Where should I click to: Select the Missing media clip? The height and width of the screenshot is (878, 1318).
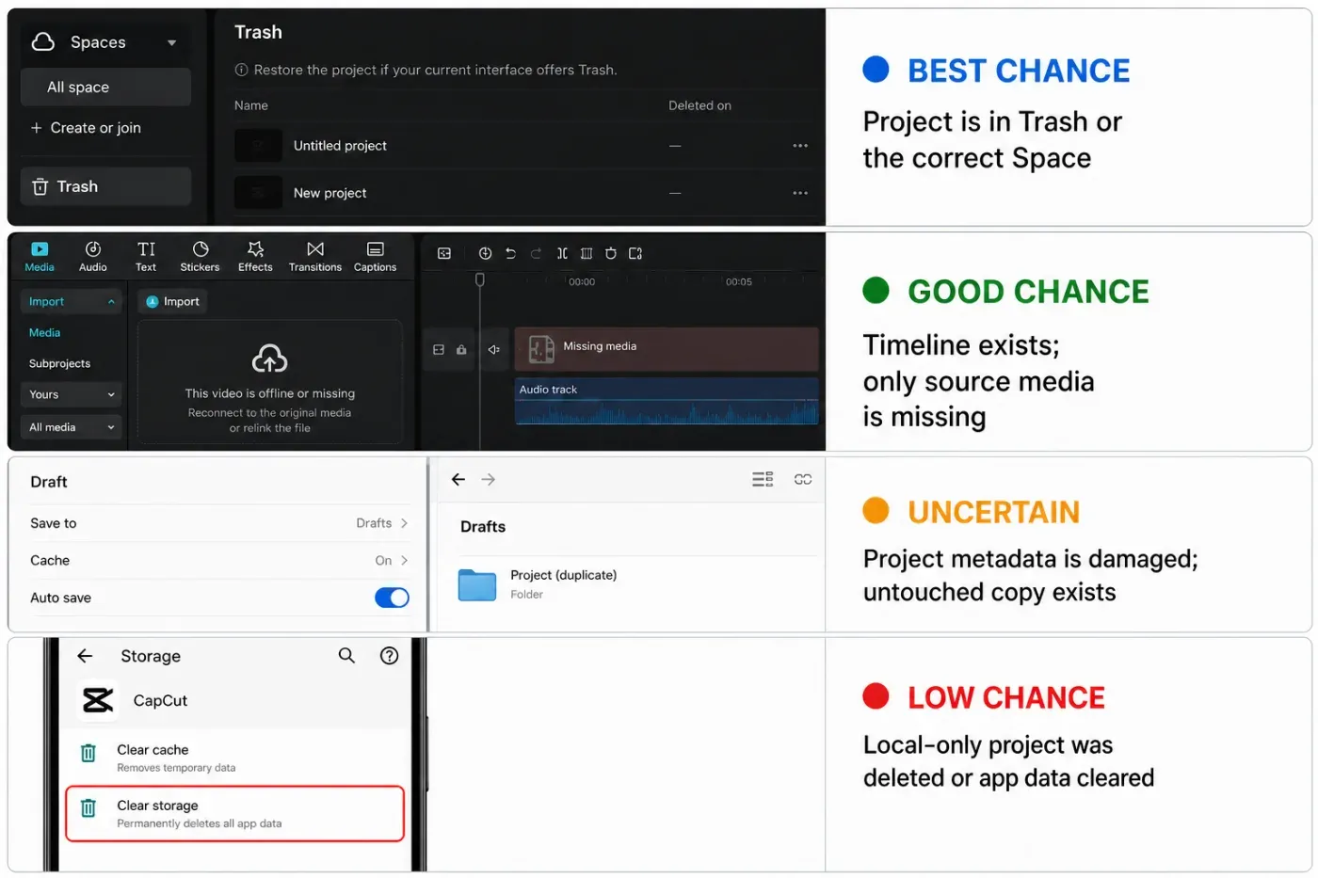(x=667, y=349)
